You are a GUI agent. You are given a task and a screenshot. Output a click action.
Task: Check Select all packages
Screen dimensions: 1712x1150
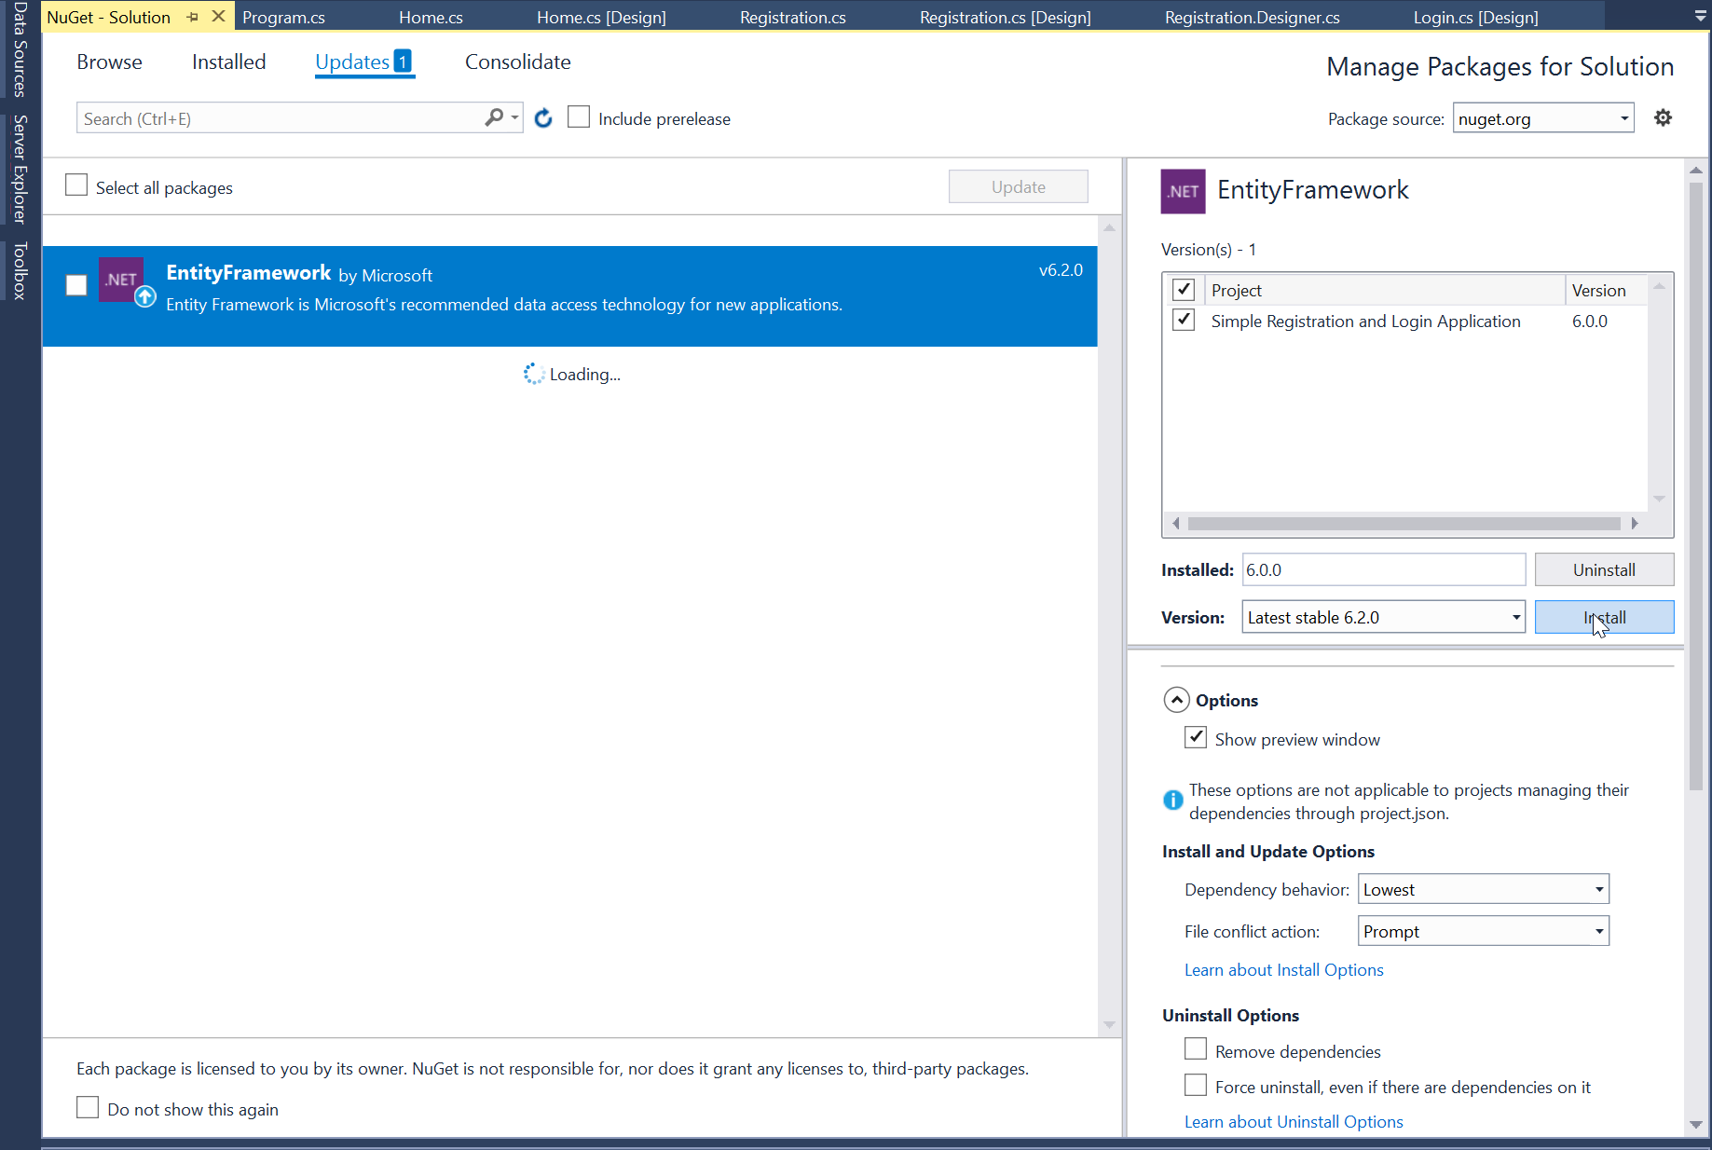point(76,185)
